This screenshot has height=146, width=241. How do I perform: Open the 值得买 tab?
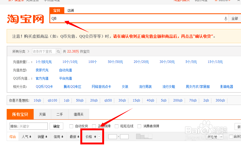point(78,114)
